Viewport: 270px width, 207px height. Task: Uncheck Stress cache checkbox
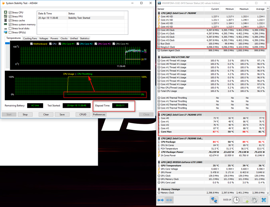(10, 20)
